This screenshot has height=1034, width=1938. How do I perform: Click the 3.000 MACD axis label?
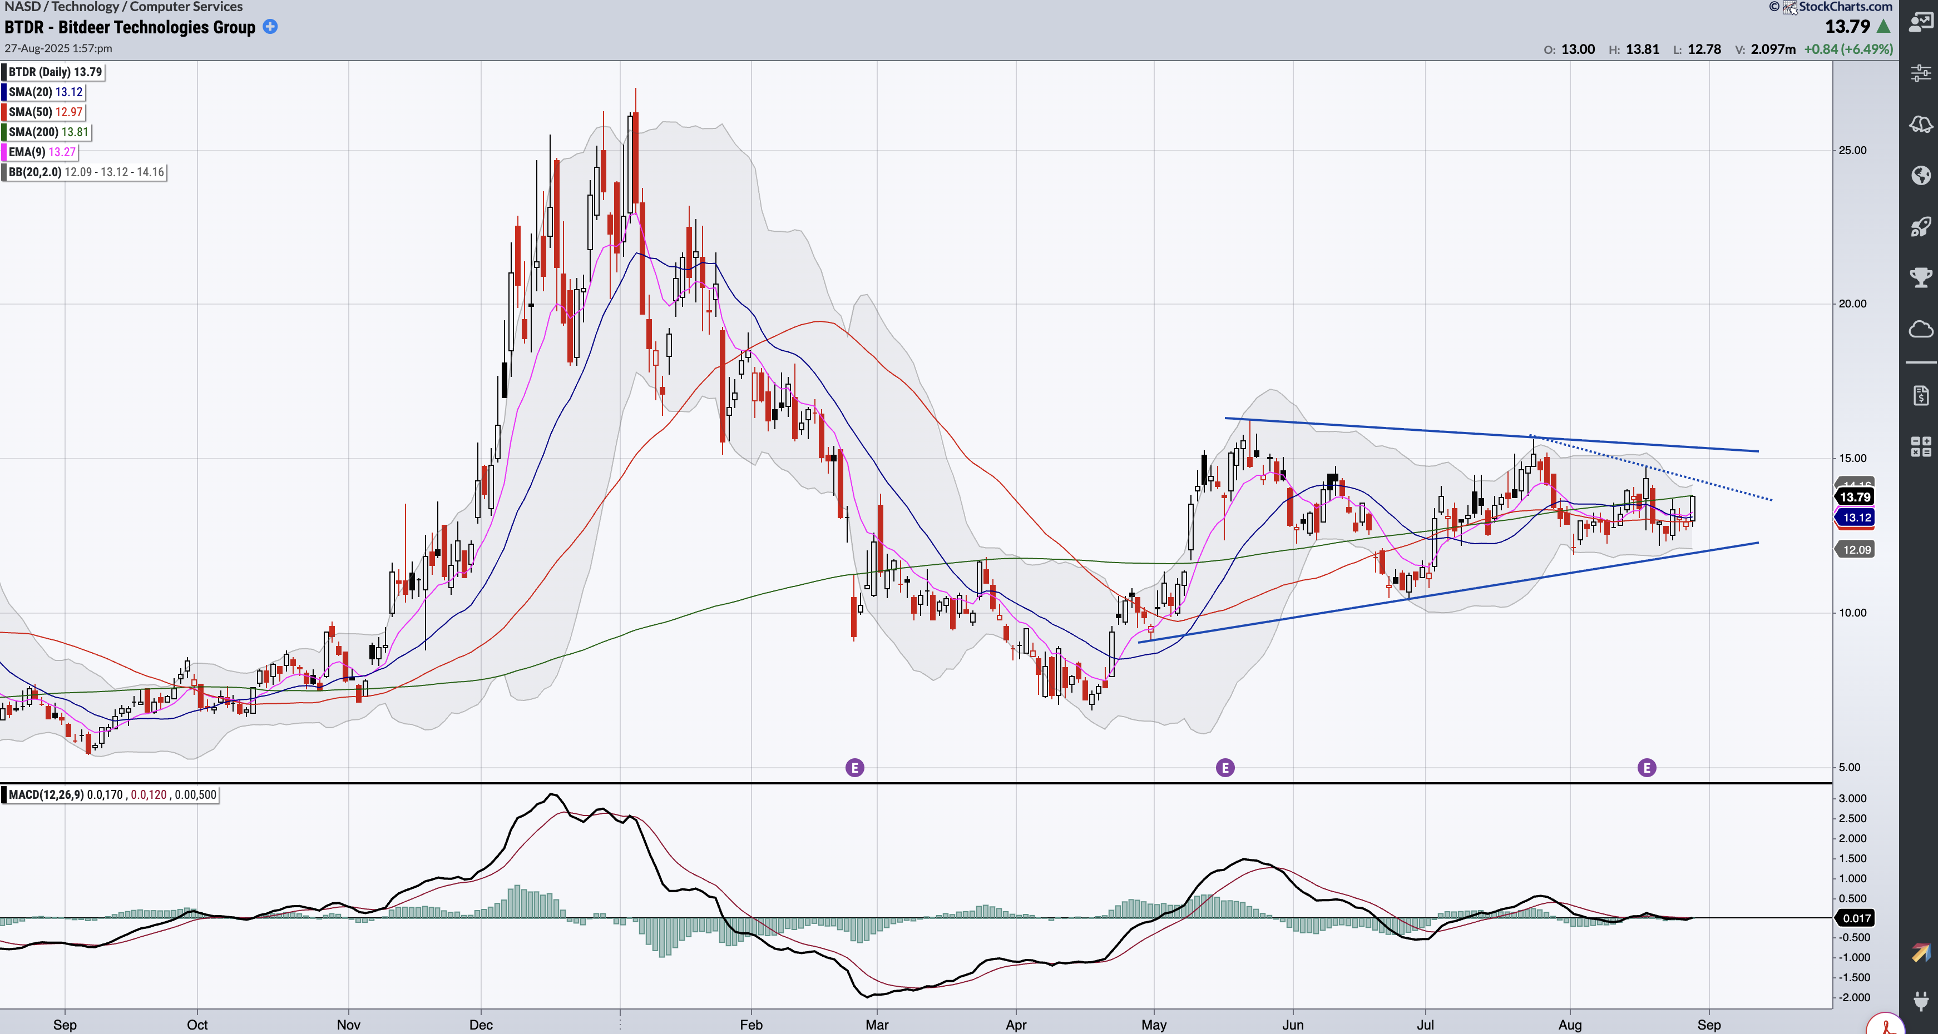[x=1853, y=799]
